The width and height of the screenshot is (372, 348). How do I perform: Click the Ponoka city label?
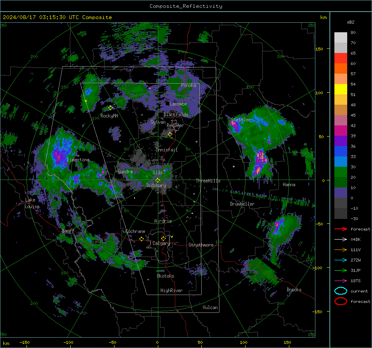[188, 85]
